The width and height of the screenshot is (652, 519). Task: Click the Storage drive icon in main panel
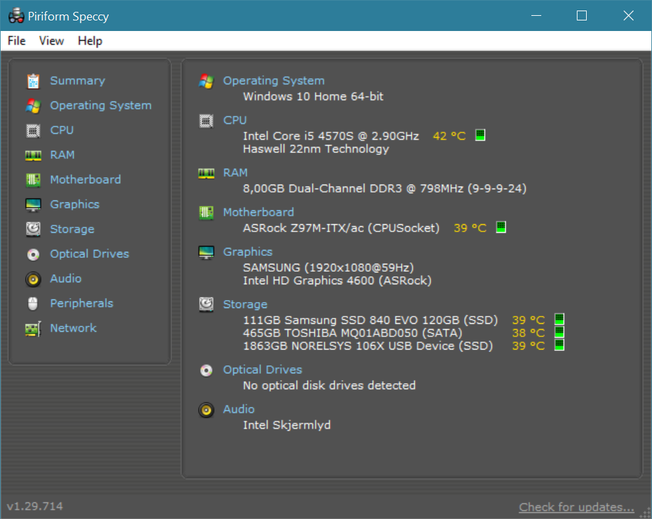coord(206,305)
